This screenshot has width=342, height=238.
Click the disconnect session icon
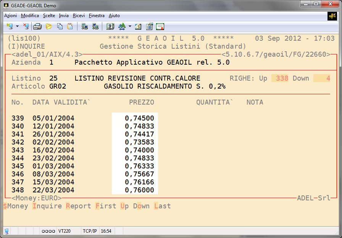[x=26, y=26]
